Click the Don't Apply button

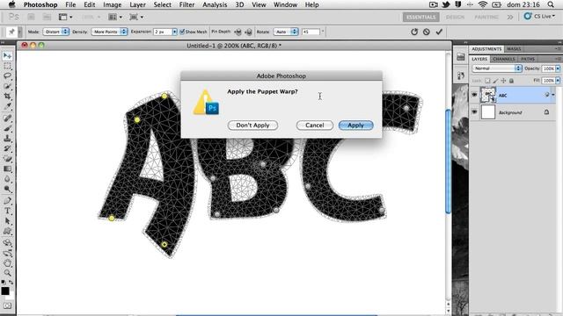252,126
